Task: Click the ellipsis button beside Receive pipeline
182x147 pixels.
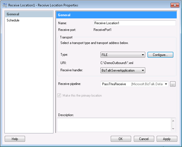Action: (173, 84)
